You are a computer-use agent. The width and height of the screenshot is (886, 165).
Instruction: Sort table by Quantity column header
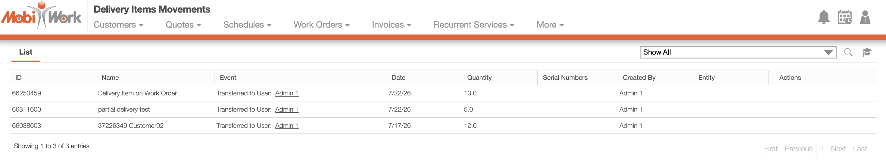coord(479,78)
